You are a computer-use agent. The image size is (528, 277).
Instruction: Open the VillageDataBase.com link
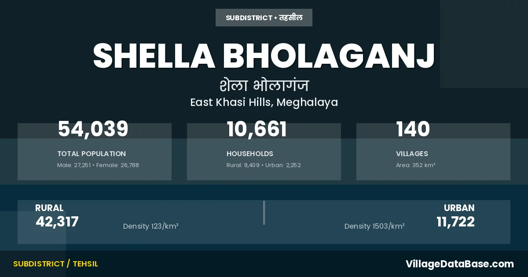pyautogui.click(x=459, y=264)
